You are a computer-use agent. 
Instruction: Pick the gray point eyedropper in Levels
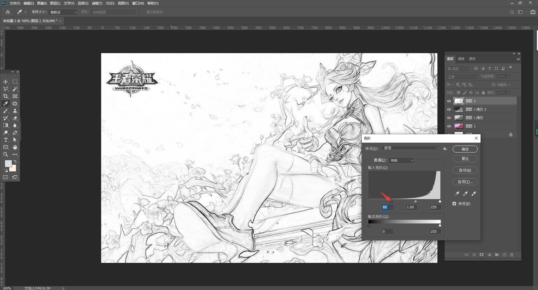pos(465,194)
